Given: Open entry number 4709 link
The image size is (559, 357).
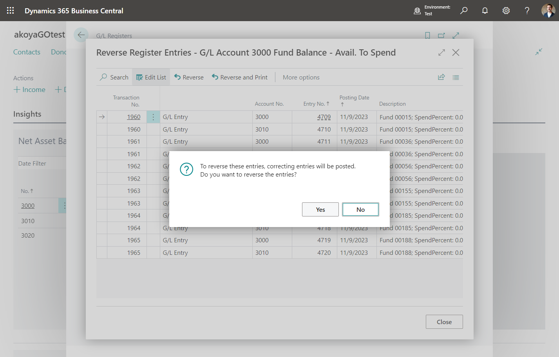Looking at the screenshot, I should (x=324, y=117).
